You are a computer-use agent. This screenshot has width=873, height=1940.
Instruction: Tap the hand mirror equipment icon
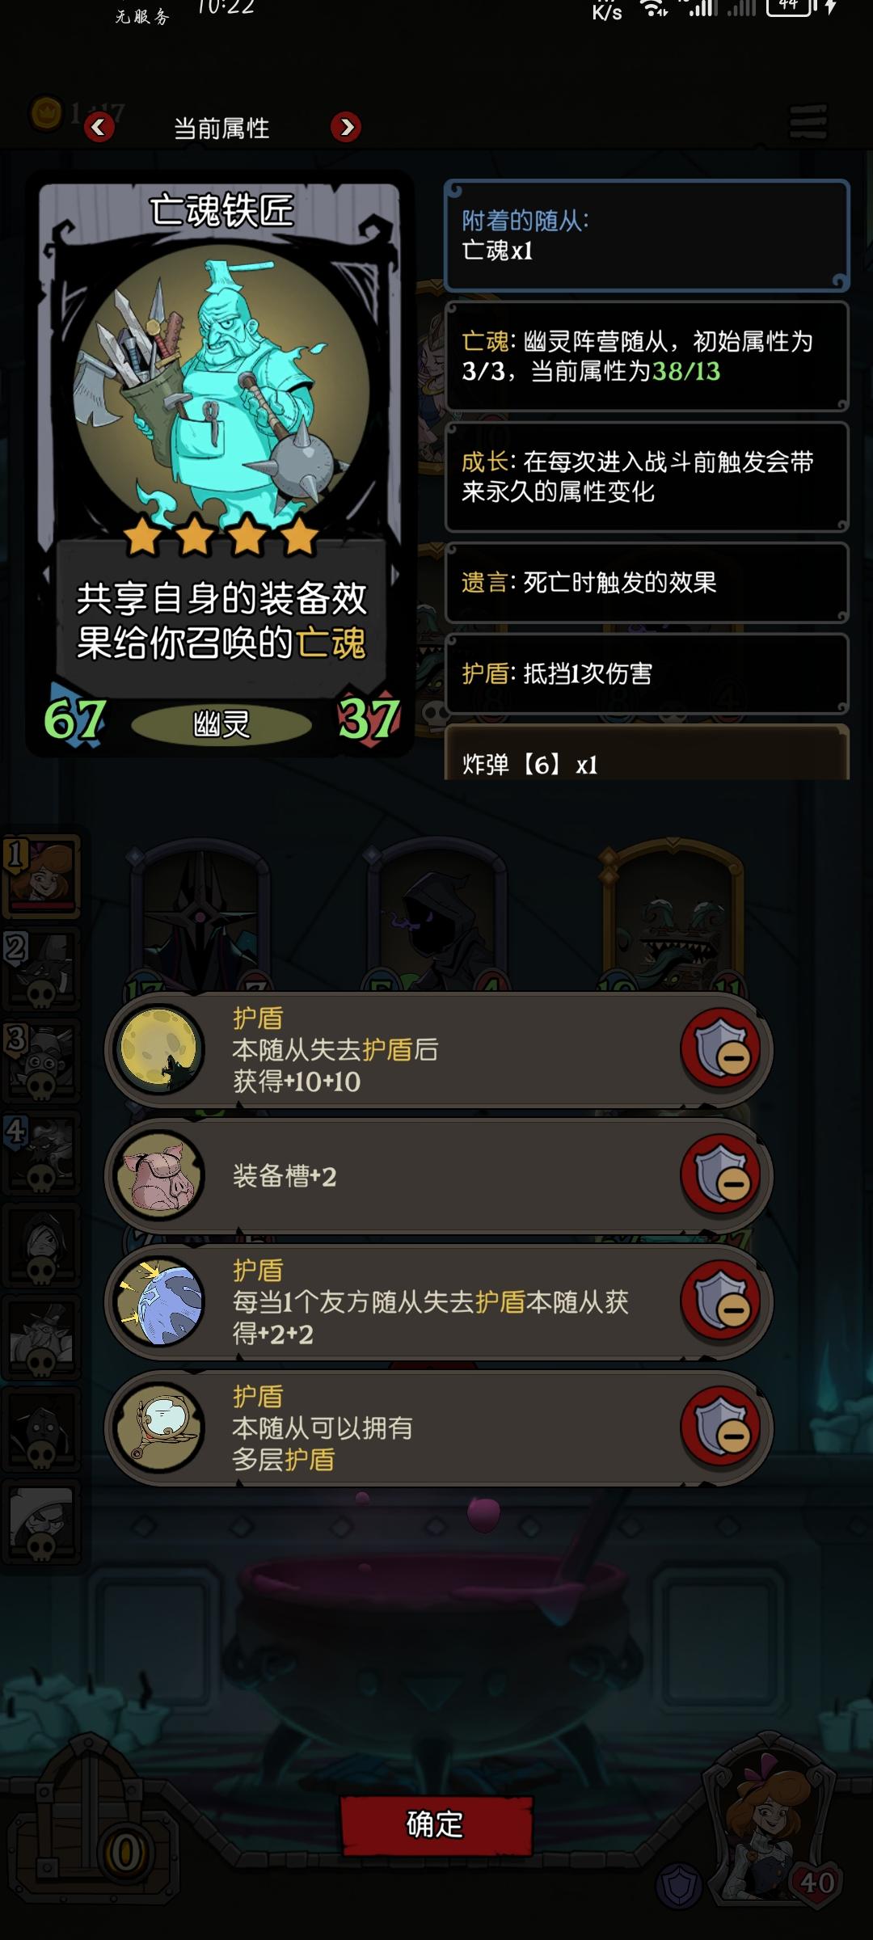[159, 1427]
